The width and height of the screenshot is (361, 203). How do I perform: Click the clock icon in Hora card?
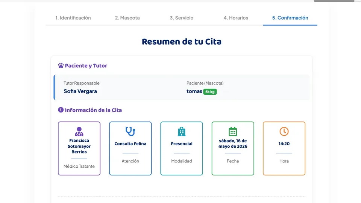[284, 132]
